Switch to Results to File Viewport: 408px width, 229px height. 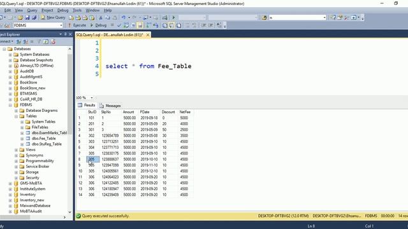point(178,25)
